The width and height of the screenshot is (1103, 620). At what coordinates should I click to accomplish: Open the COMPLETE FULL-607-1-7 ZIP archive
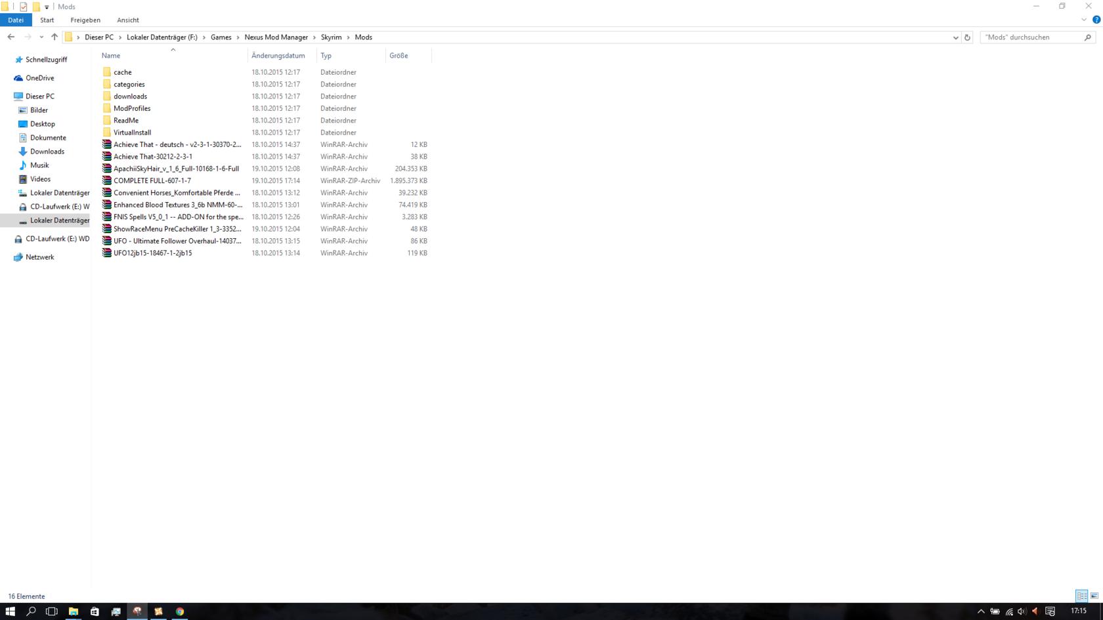coord(152,180)
